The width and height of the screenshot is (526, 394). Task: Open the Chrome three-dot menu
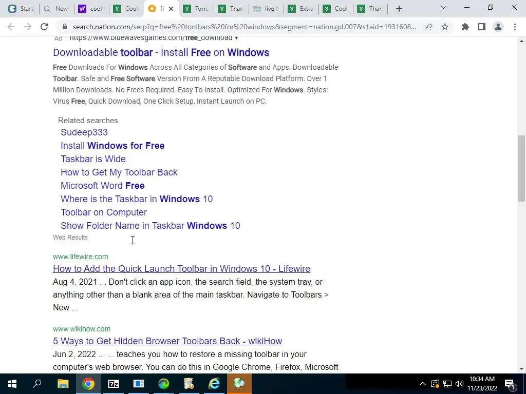point(515,27)
